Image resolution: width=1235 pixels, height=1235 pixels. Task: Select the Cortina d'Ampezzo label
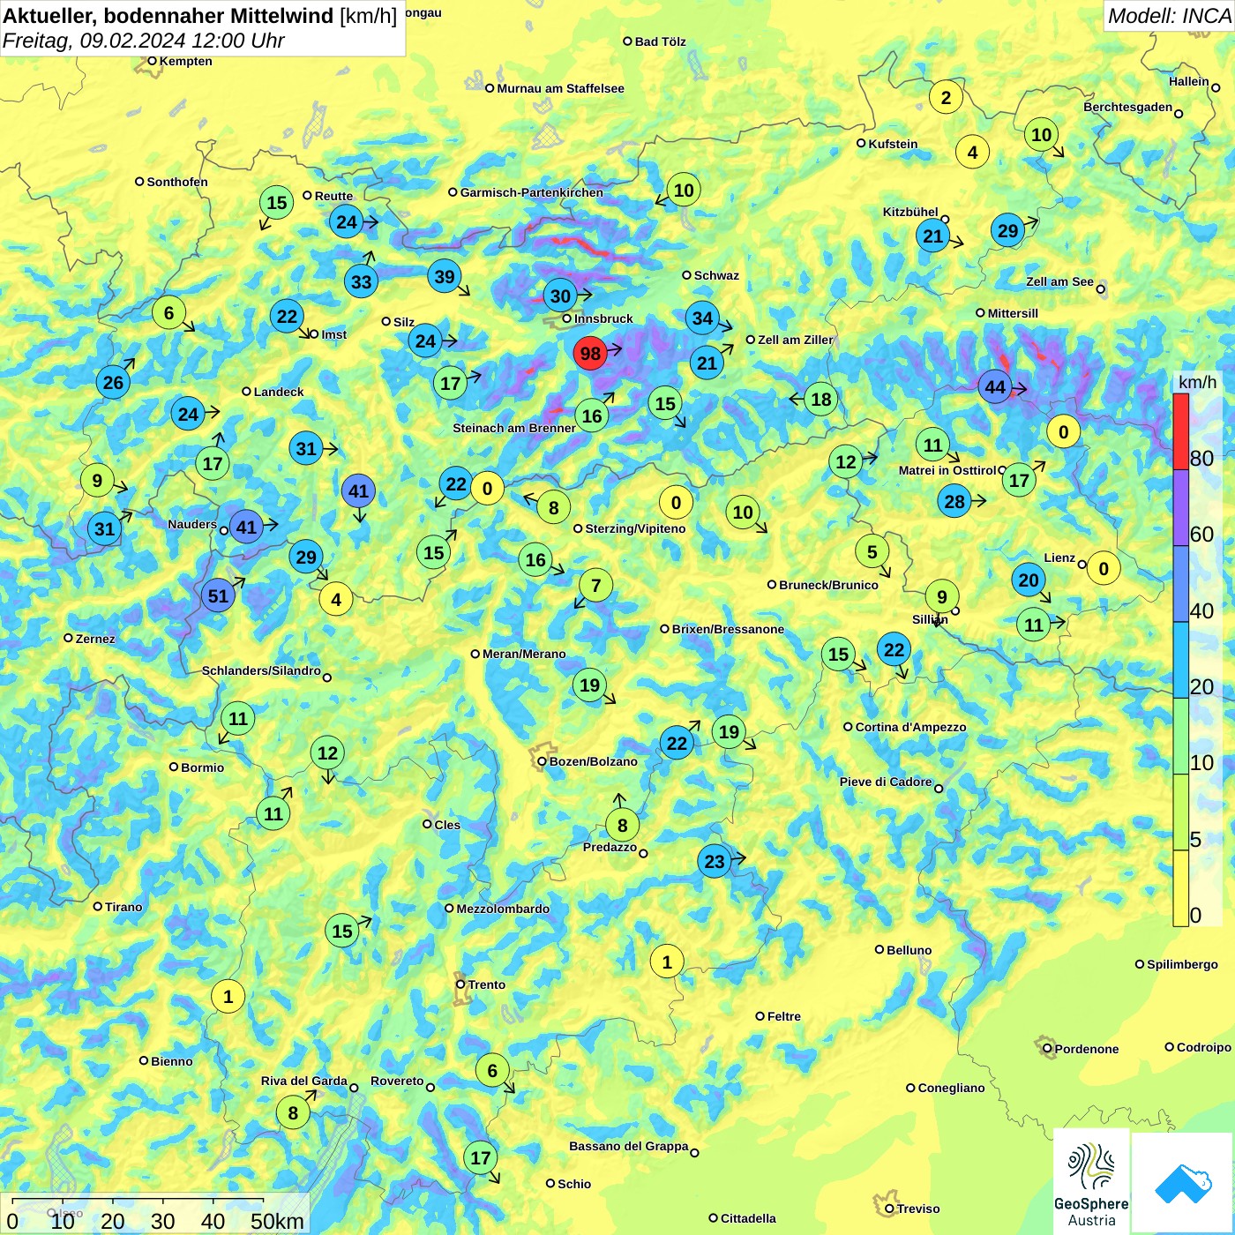(910, 727)
